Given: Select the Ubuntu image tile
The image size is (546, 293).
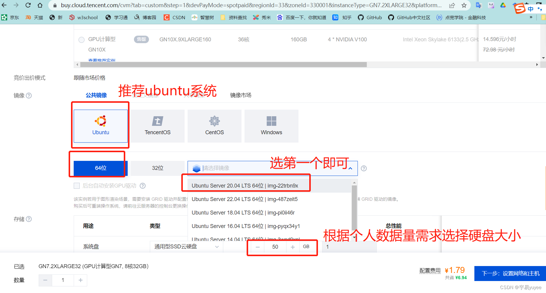Looking at the screenshot, I should tap(101, 126).
